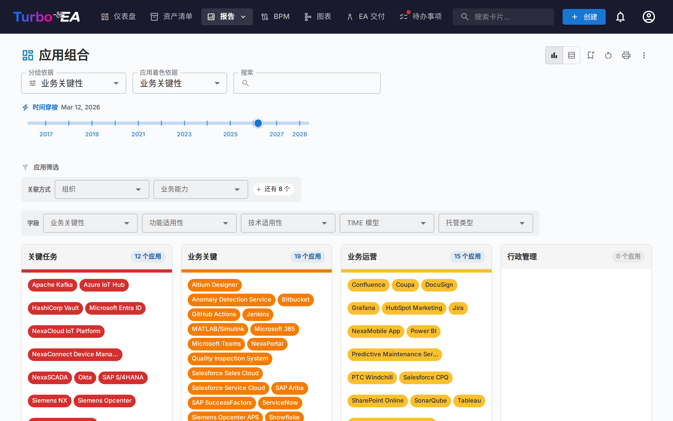This screenshot has height=421, width=673.
Task: Click the 创建 button
Action: click(584, 17)
